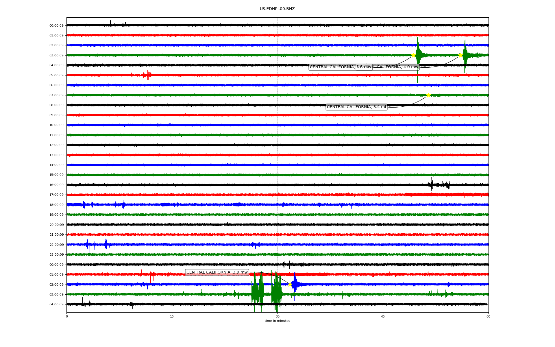This screenshot has height=347, width=555.
Task: Click the CENTRAL CALIFORNIA, 3.4 ml label
Action: pyautogui.click(x=356, y=107)
